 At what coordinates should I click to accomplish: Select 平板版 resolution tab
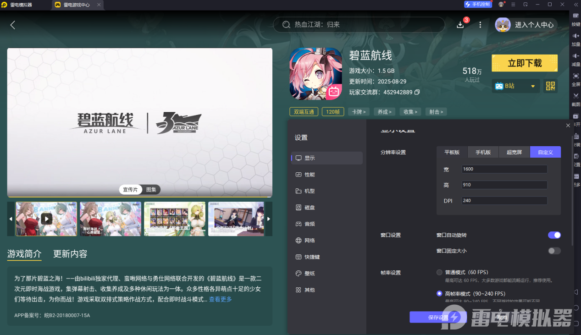coord(452,152)
